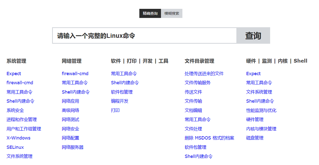Image resolution: width=319 pixels, height=165 pixels.
Task: Click the Linux command search input field
Action: coord(144,36)
